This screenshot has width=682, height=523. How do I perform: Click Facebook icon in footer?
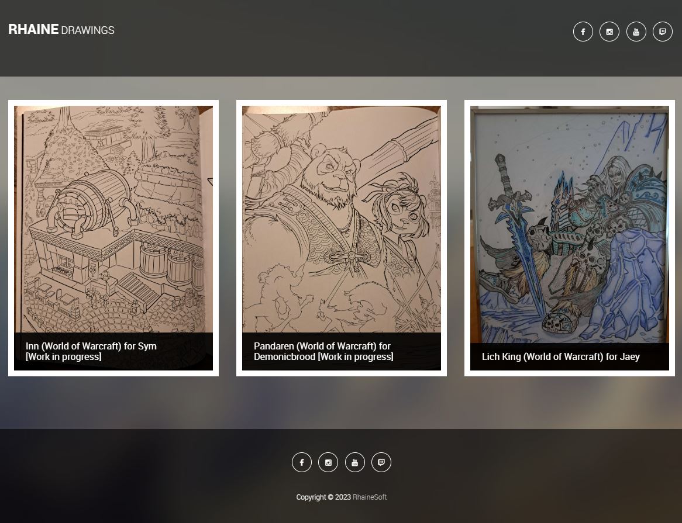[301, 462]
